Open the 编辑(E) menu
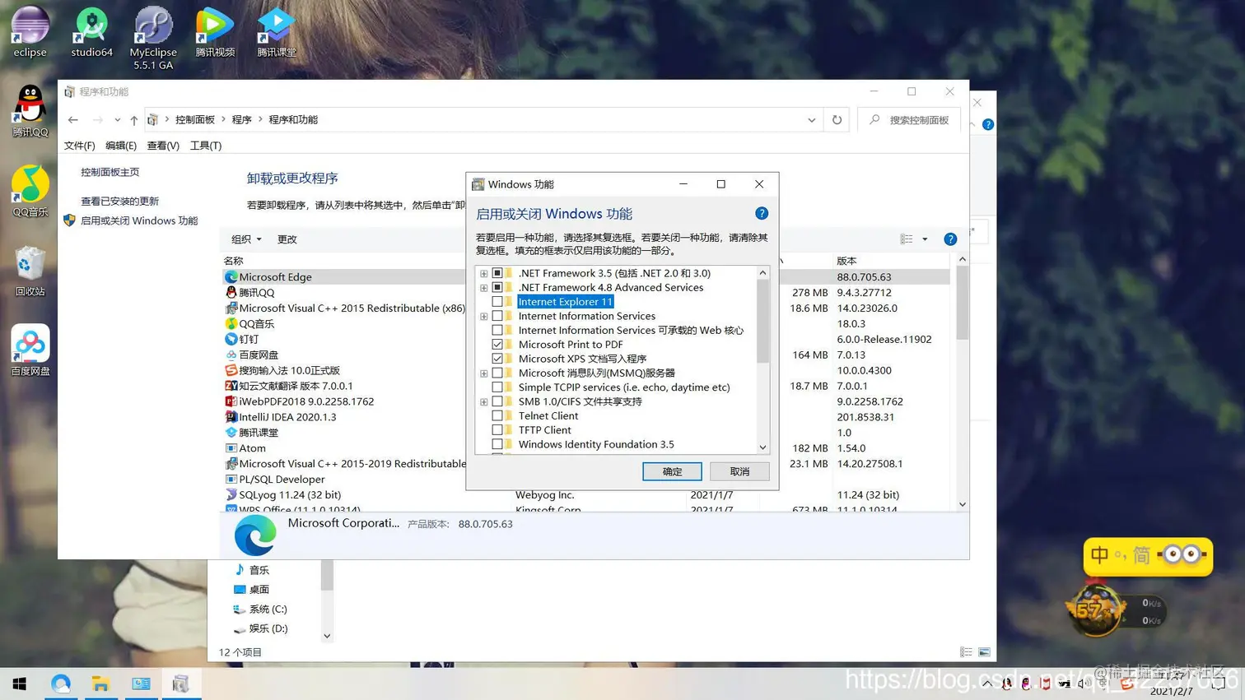The height and width of the screenshot is (700, 1245). tap(121, 146)
